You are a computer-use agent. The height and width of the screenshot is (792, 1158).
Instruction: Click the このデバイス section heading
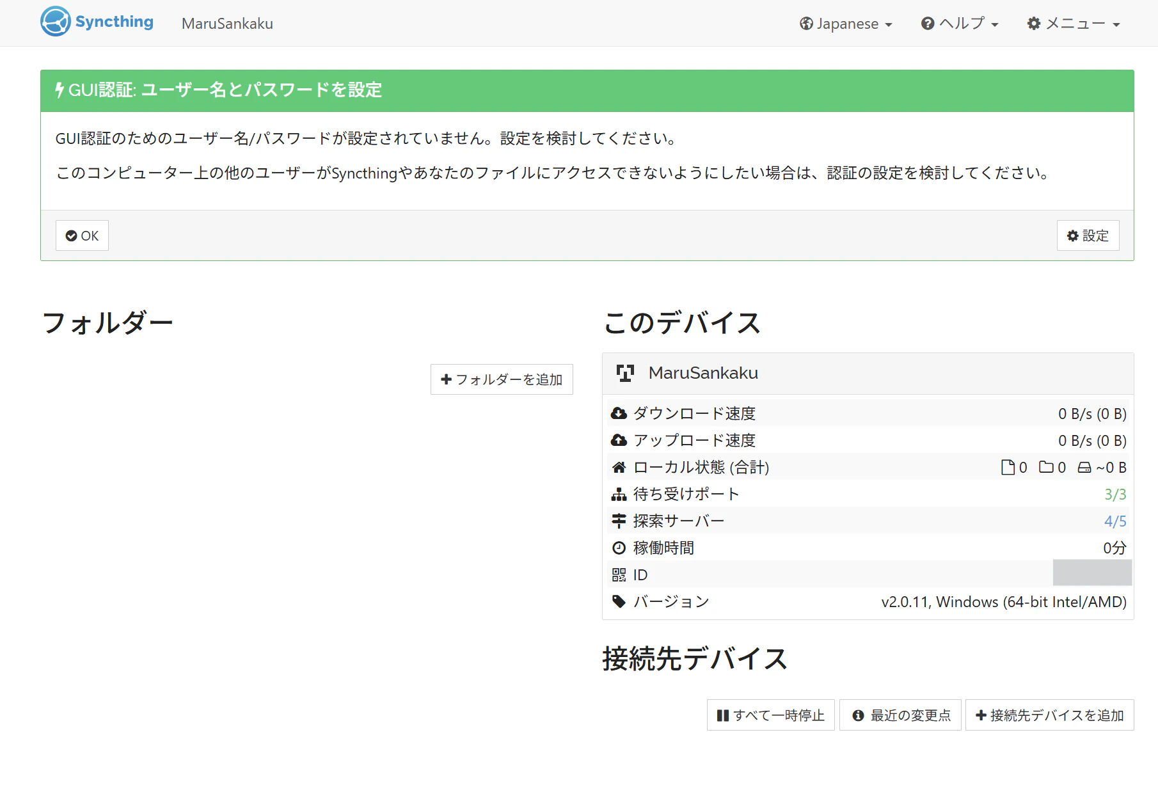[682, 322]
